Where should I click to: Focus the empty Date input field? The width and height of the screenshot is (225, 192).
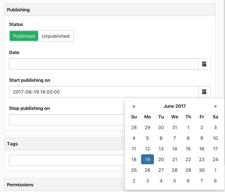pyautogui.click(x=104, y=64)
